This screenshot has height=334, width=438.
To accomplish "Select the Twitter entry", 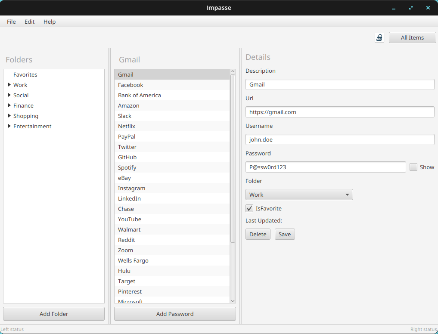I will coord(172,147).
